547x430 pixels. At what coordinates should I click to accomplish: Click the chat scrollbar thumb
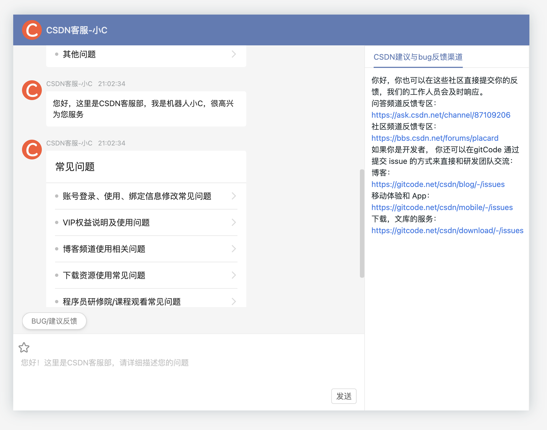[362, 224]
